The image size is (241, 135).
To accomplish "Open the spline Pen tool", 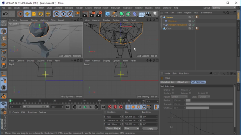I will click(x=114, y=14).
